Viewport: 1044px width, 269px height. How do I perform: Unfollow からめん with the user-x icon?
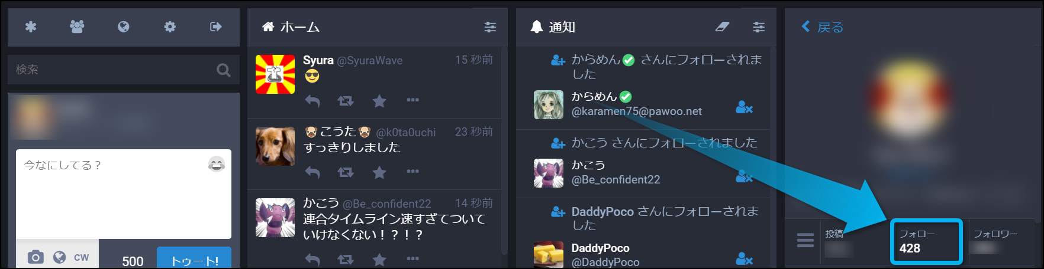(x=744, y=107)
